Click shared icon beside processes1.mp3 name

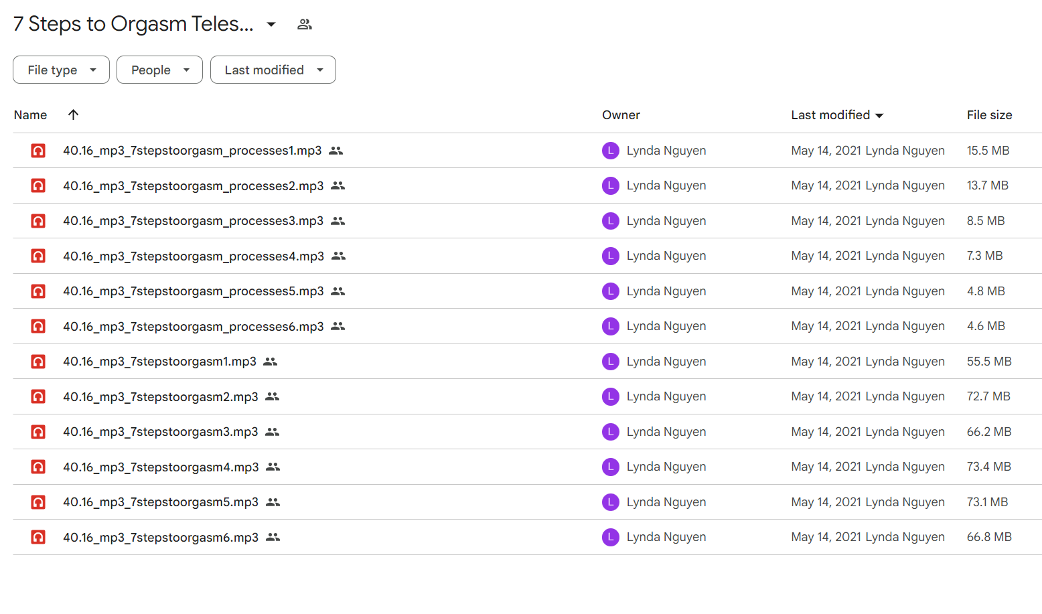[x=336, y=151]
